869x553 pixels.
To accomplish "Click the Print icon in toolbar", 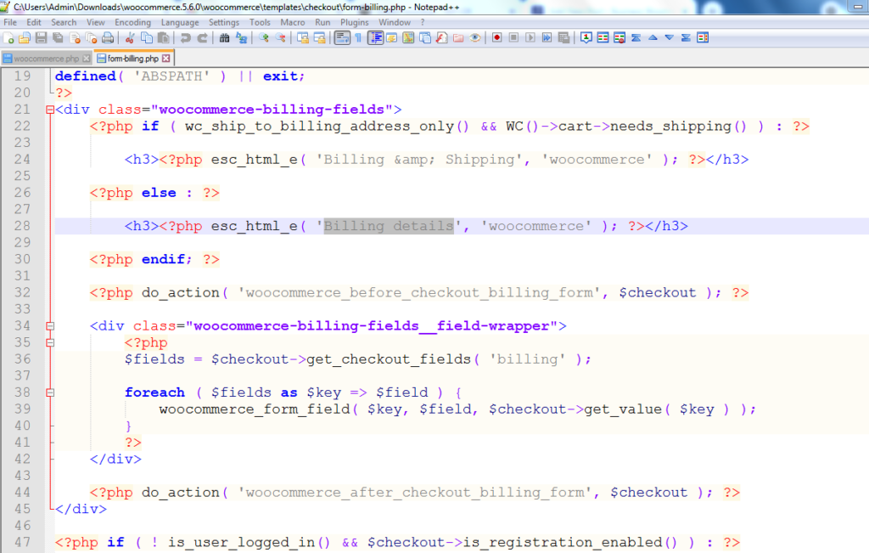I will pyautogui.click(x=108, y=37).
